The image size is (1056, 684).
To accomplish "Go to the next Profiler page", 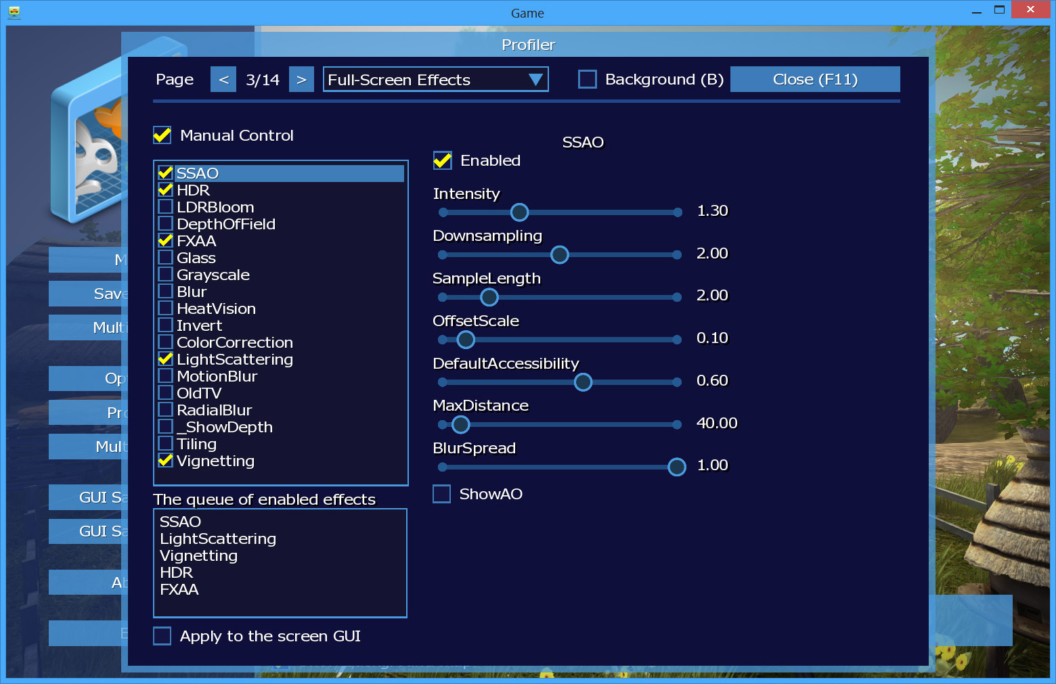I will click(x=301, y=80).
